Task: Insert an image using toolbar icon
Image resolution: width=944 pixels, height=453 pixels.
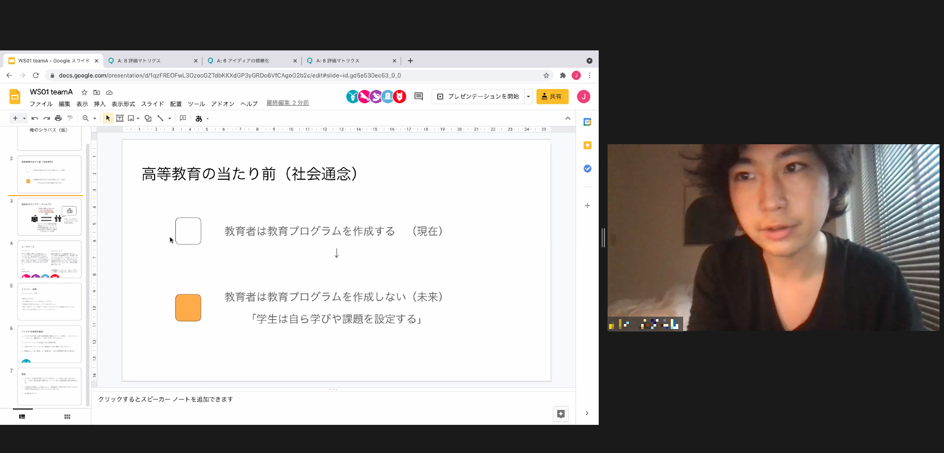Action: [131, 119]
